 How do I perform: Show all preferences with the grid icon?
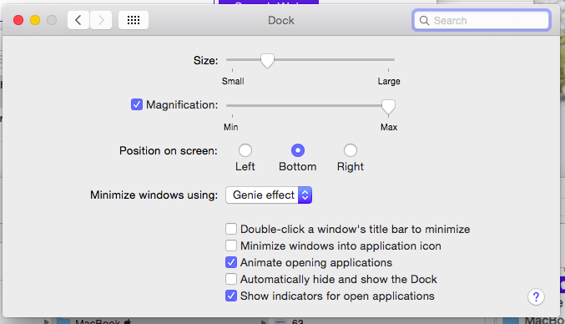134,20
